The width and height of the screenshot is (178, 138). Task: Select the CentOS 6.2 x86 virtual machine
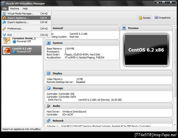click(22, 50)
